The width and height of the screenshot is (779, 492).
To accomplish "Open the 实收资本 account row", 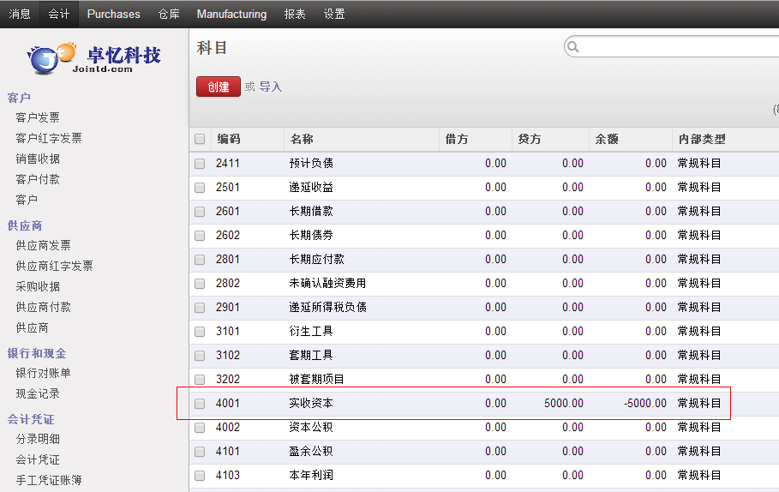I will coord(311,403).
